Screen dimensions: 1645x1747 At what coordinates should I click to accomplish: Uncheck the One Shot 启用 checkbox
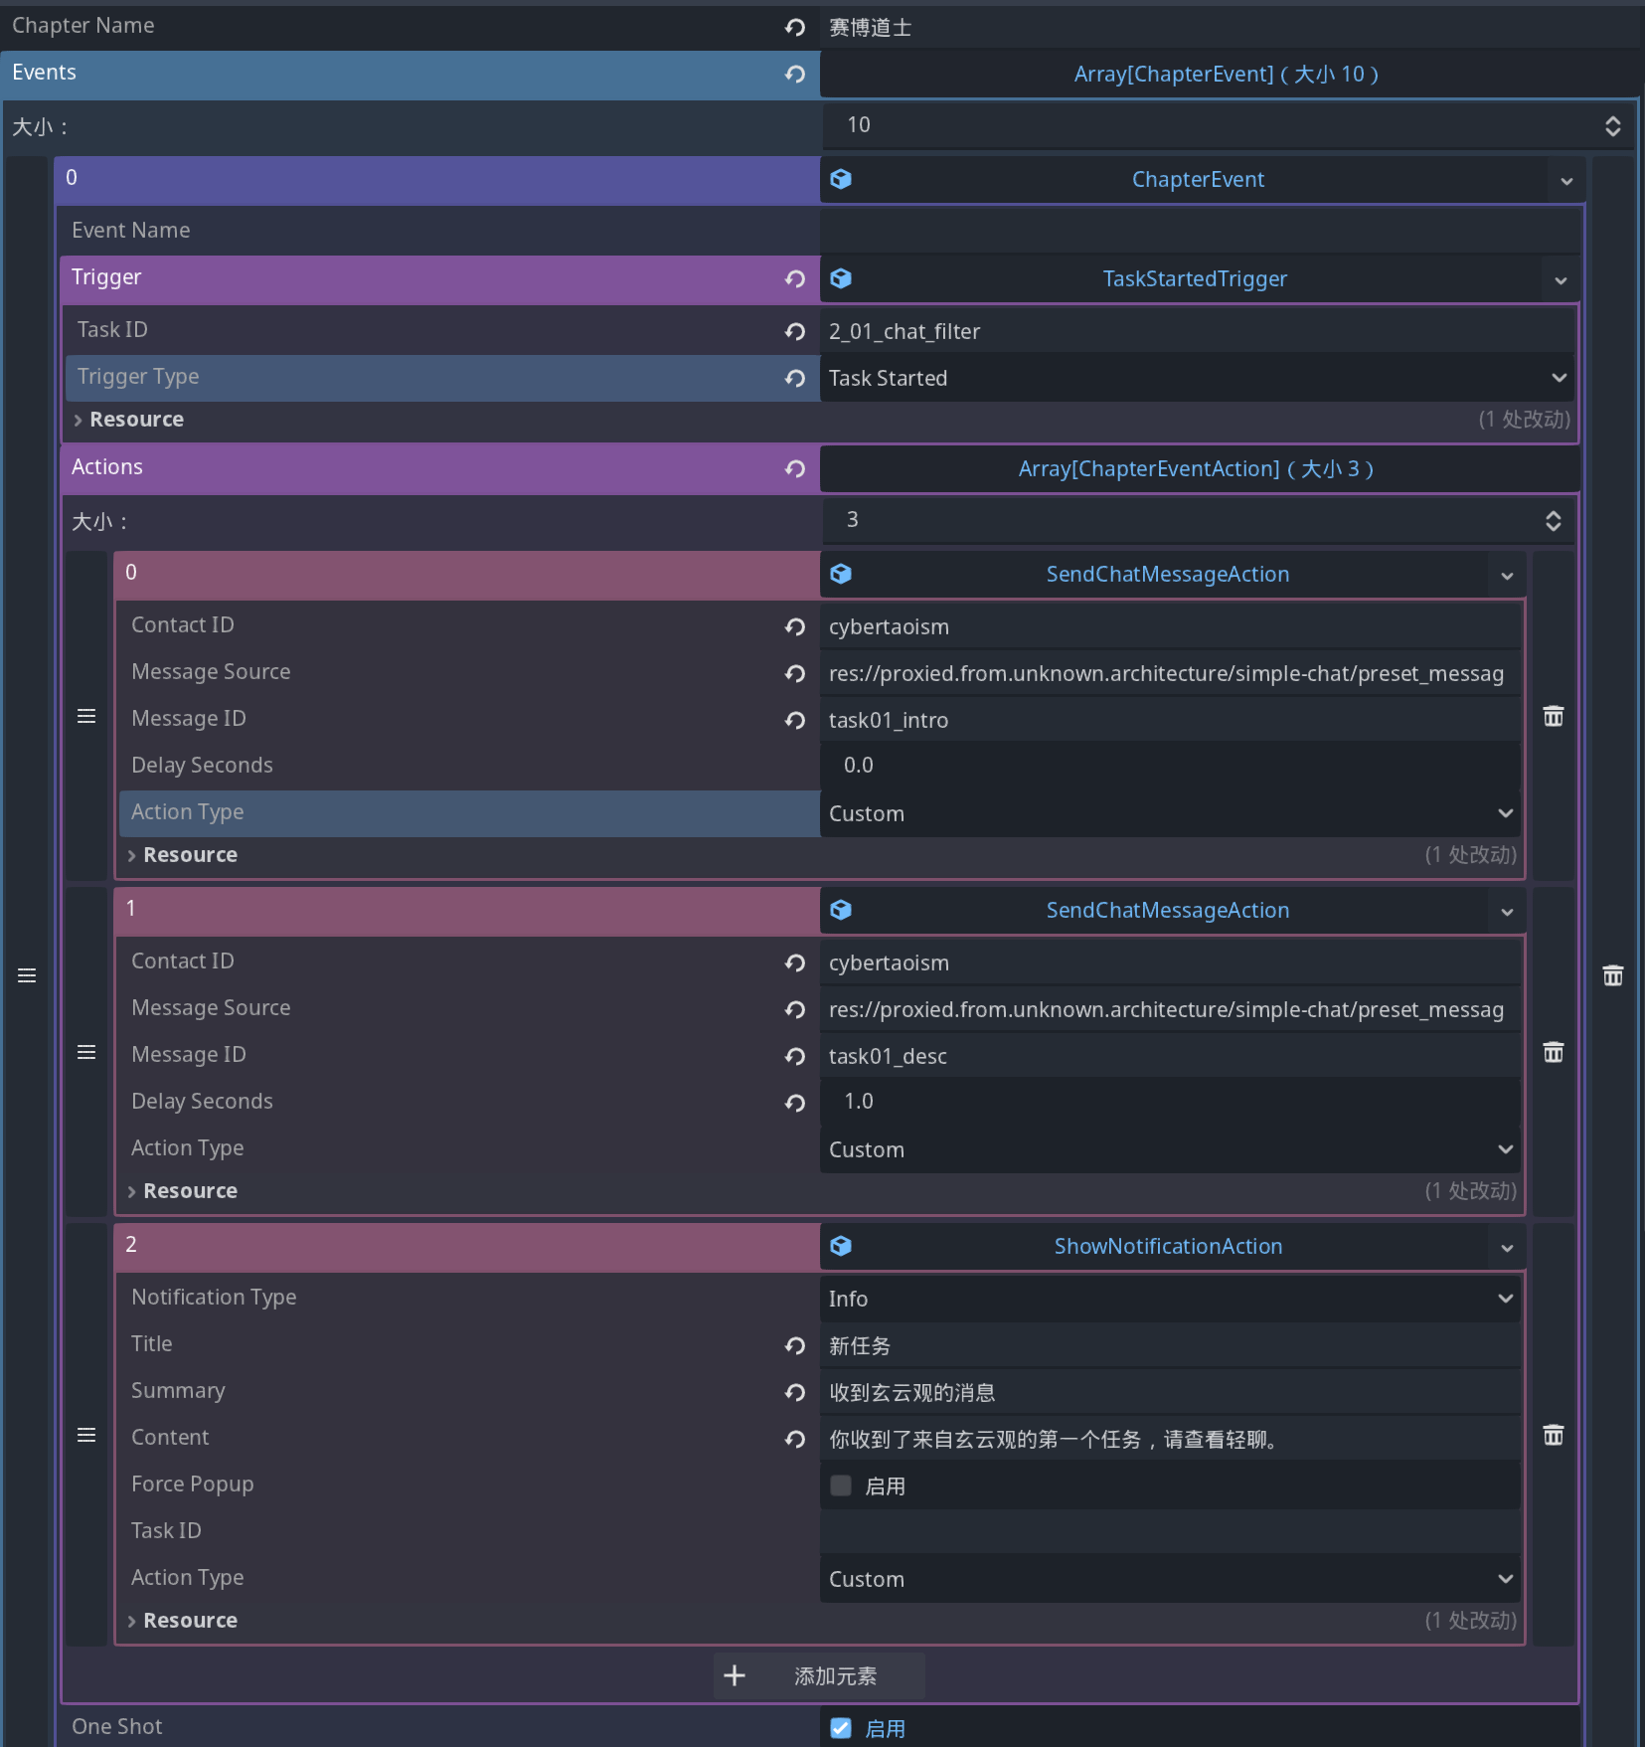(x=841, y=1728)
